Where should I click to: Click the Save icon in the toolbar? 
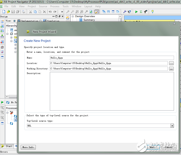[x=13, y=12]
